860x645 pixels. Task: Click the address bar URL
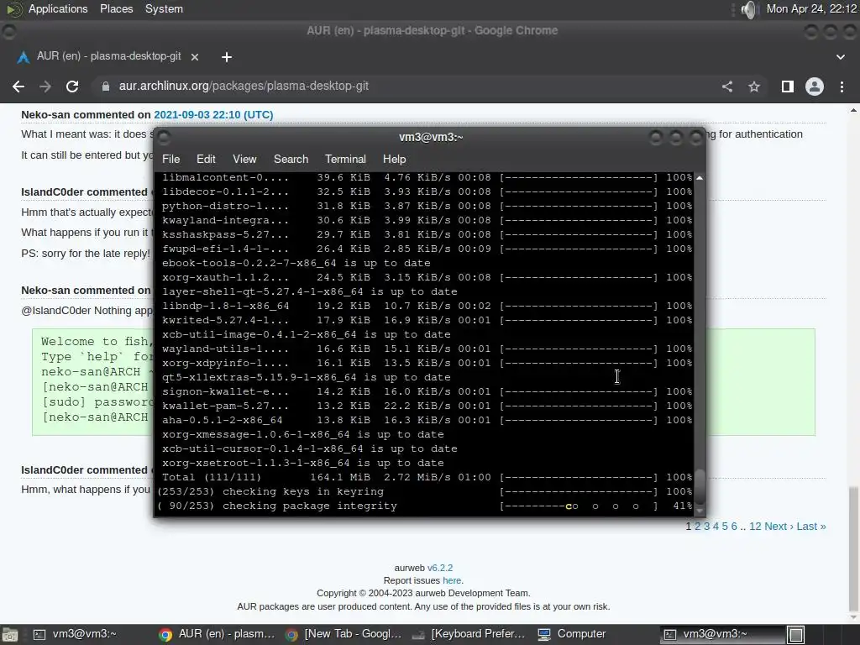(244, 87)
